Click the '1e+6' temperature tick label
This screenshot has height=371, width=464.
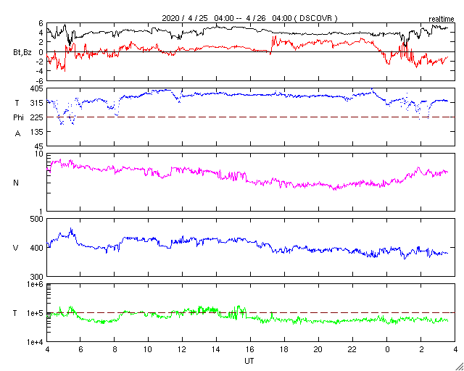36,284
